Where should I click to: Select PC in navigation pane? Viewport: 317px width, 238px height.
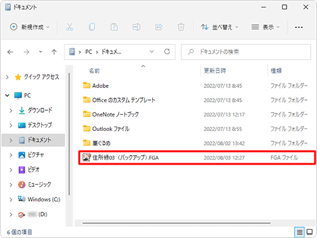(27, 96)
